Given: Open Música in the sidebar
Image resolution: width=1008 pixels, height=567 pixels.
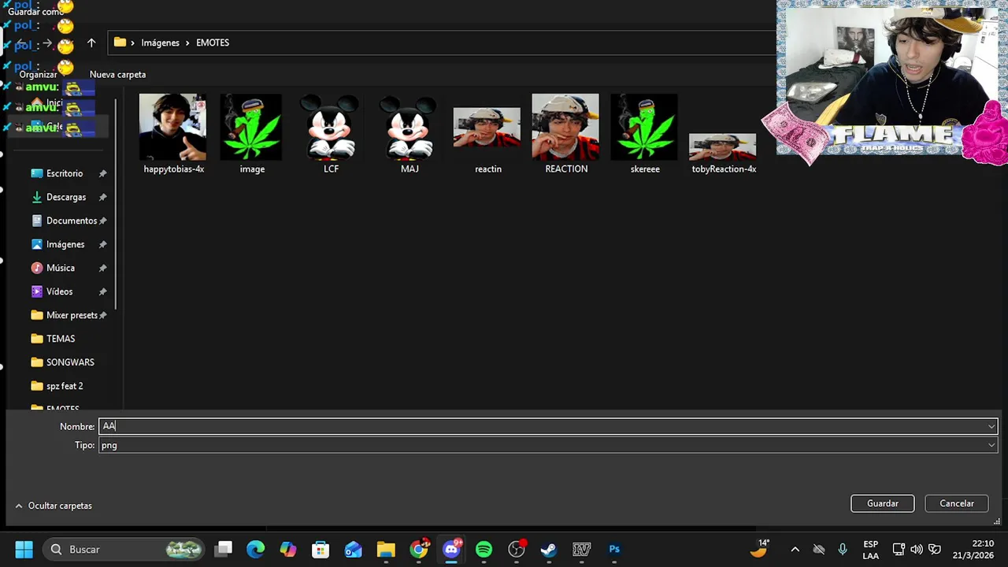Looking at the screenshot, I should [61, 268].
